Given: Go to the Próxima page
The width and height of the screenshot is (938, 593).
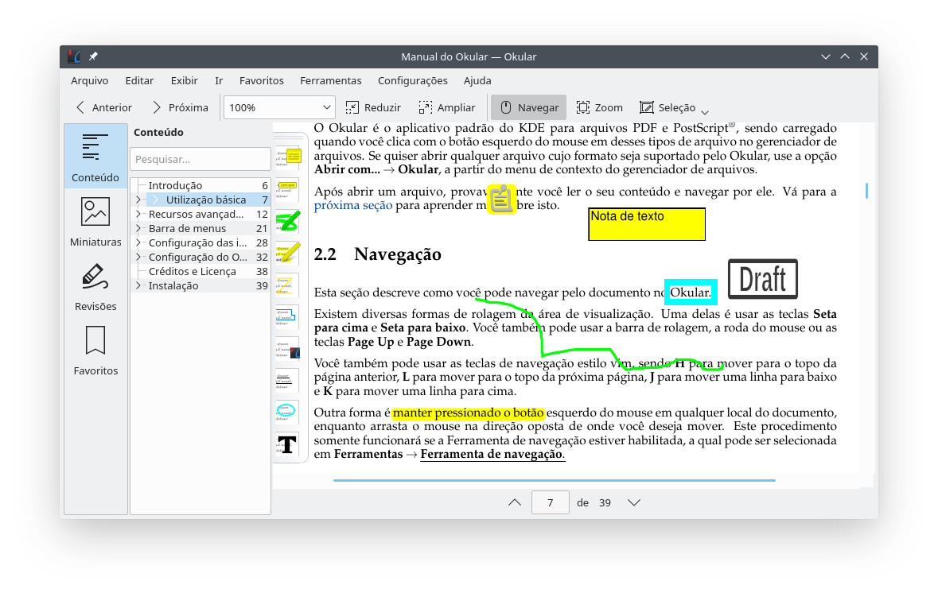Looking at the screenshot, I should coord(180,107).
